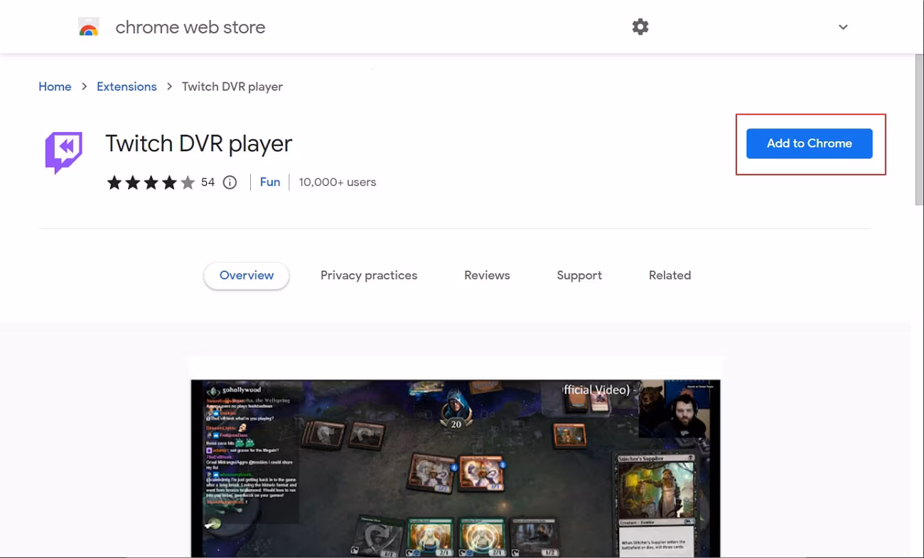
Task: Click the chrome web store title text
Action: pos(190,28)
